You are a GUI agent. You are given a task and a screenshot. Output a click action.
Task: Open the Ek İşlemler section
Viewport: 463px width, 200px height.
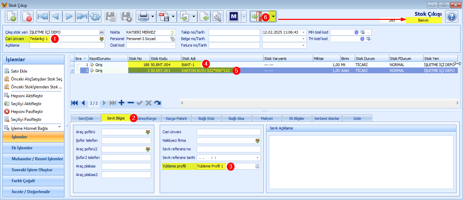coord(33,148)
